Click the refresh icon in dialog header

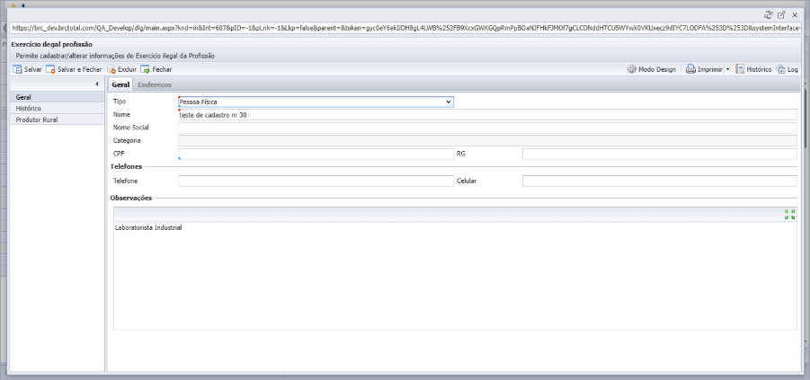pos(768,15)
